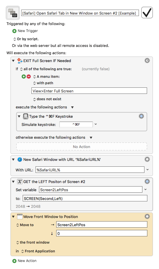Open the 'does not exist' condition popup
Screen dimensions: 159x269
[x=47, y=99]
